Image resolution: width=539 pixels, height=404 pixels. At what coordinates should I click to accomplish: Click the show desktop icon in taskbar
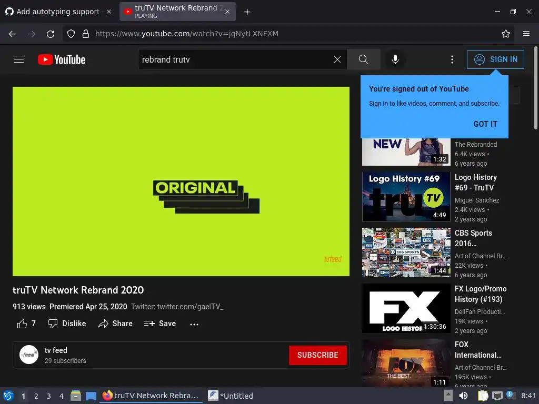coord(91,396)
